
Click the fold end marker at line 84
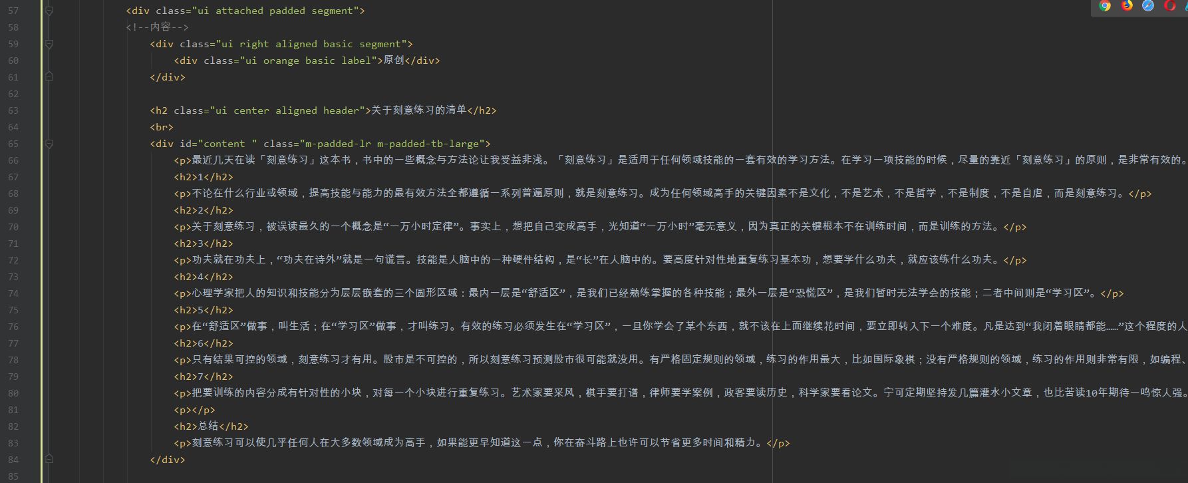[49, 460]
